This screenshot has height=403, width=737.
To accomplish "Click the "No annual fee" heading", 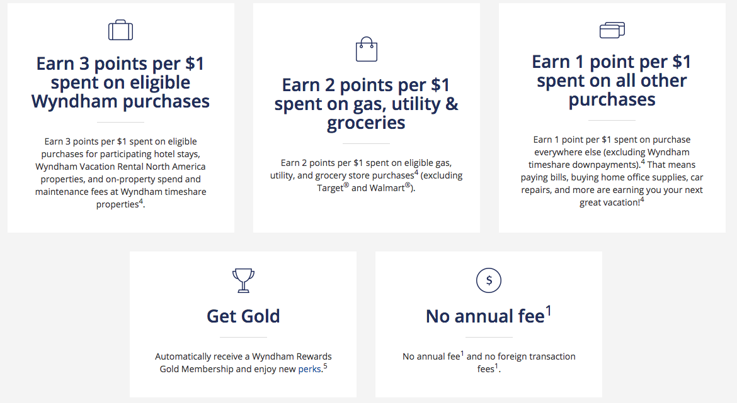I will (485, 316).
